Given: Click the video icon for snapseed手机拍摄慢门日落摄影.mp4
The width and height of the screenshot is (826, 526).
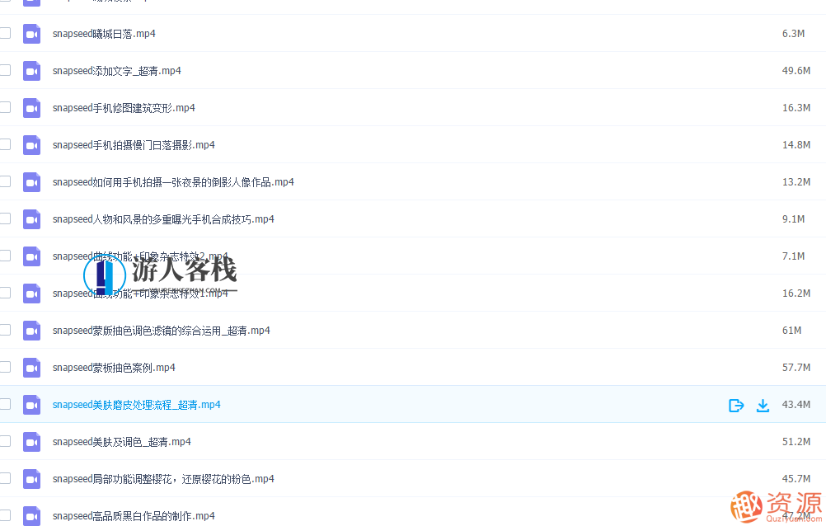Looking at the screenshot, I should [x=31, y=145].
